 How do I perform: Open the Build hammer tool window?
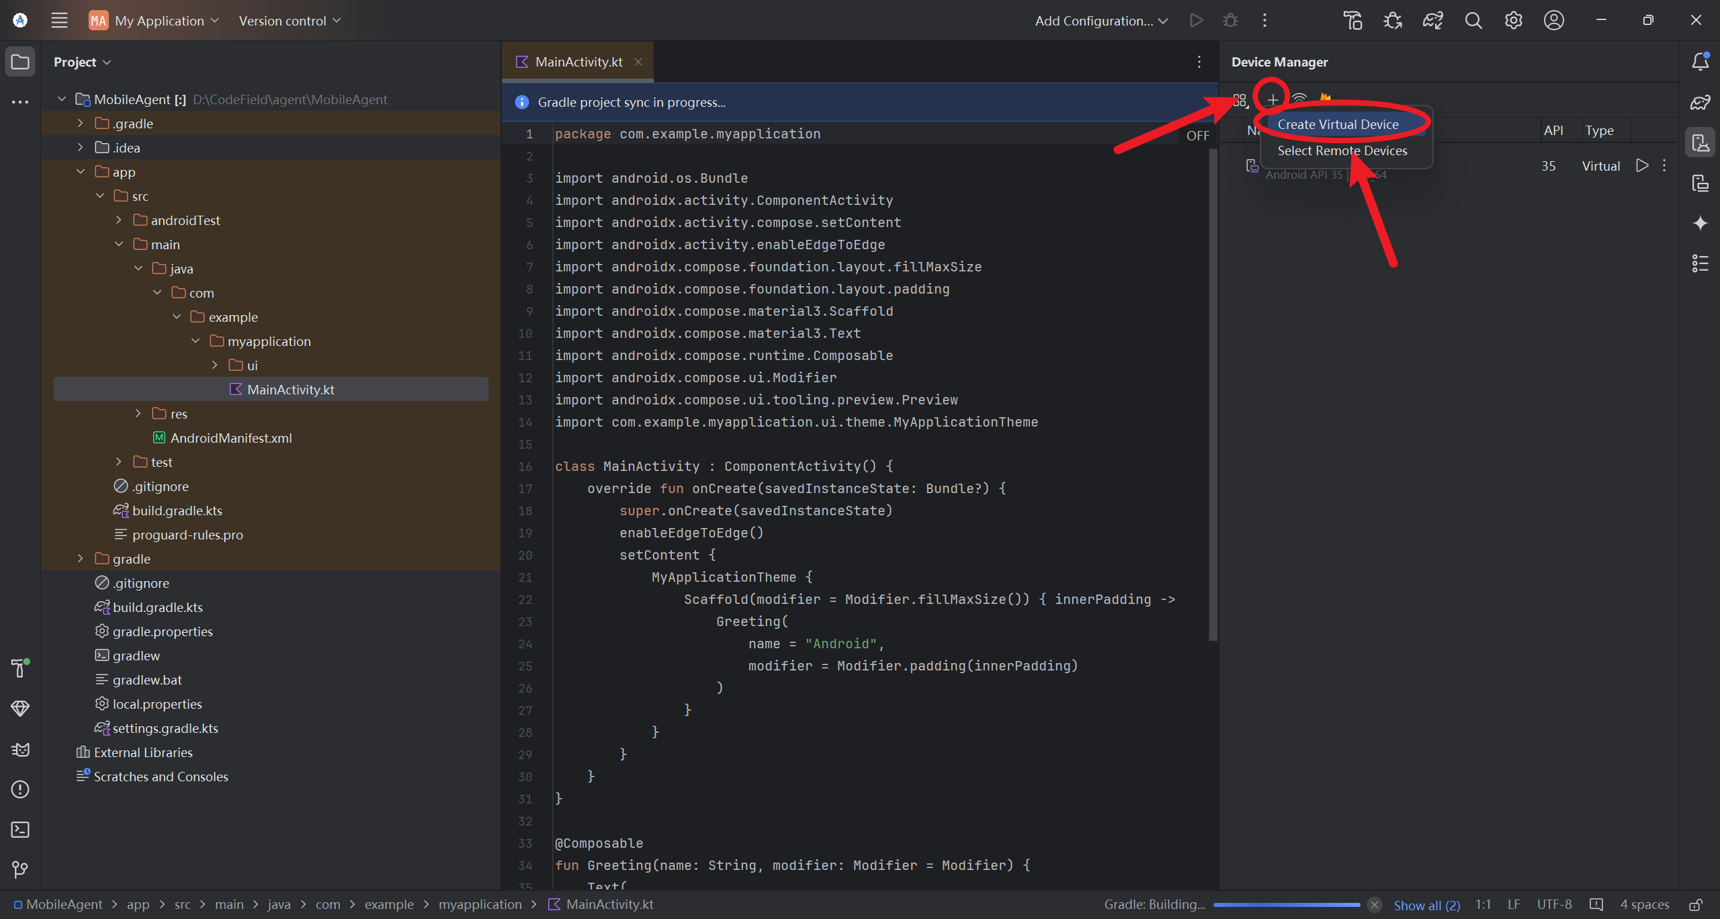pos(20,668)
